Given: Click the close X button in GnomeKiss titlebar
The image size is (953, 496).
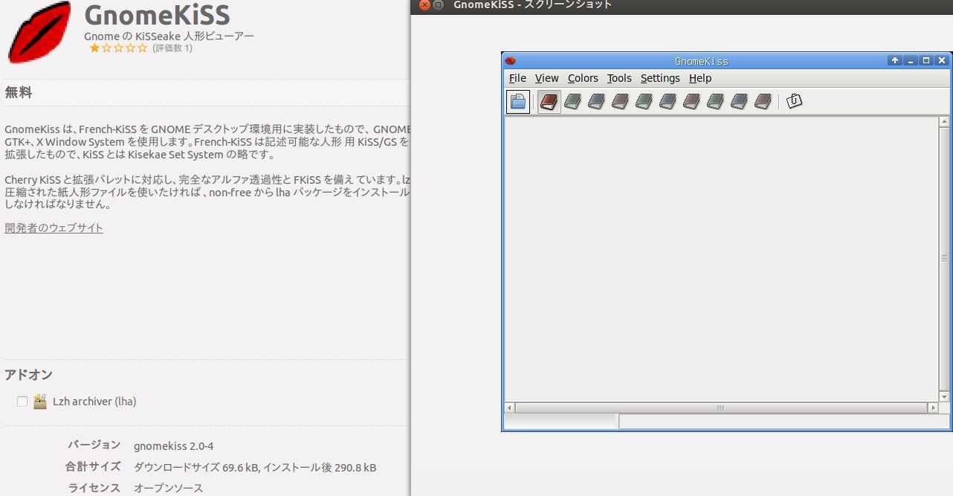Looking at the screenshot, I should coord(942,61).
